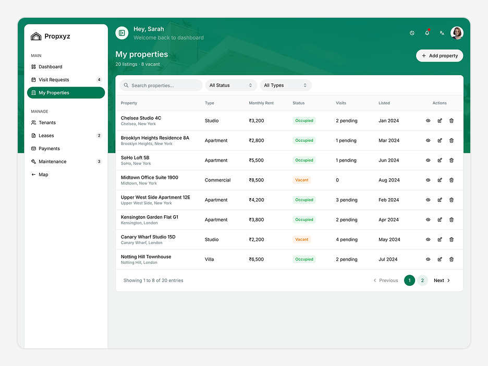
Task: Click the Maintenance badge 3
Action: tap(99, 162)
